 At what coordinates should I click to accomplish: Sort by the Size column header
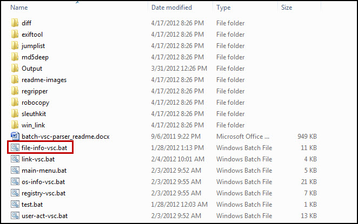click(287, 8)
